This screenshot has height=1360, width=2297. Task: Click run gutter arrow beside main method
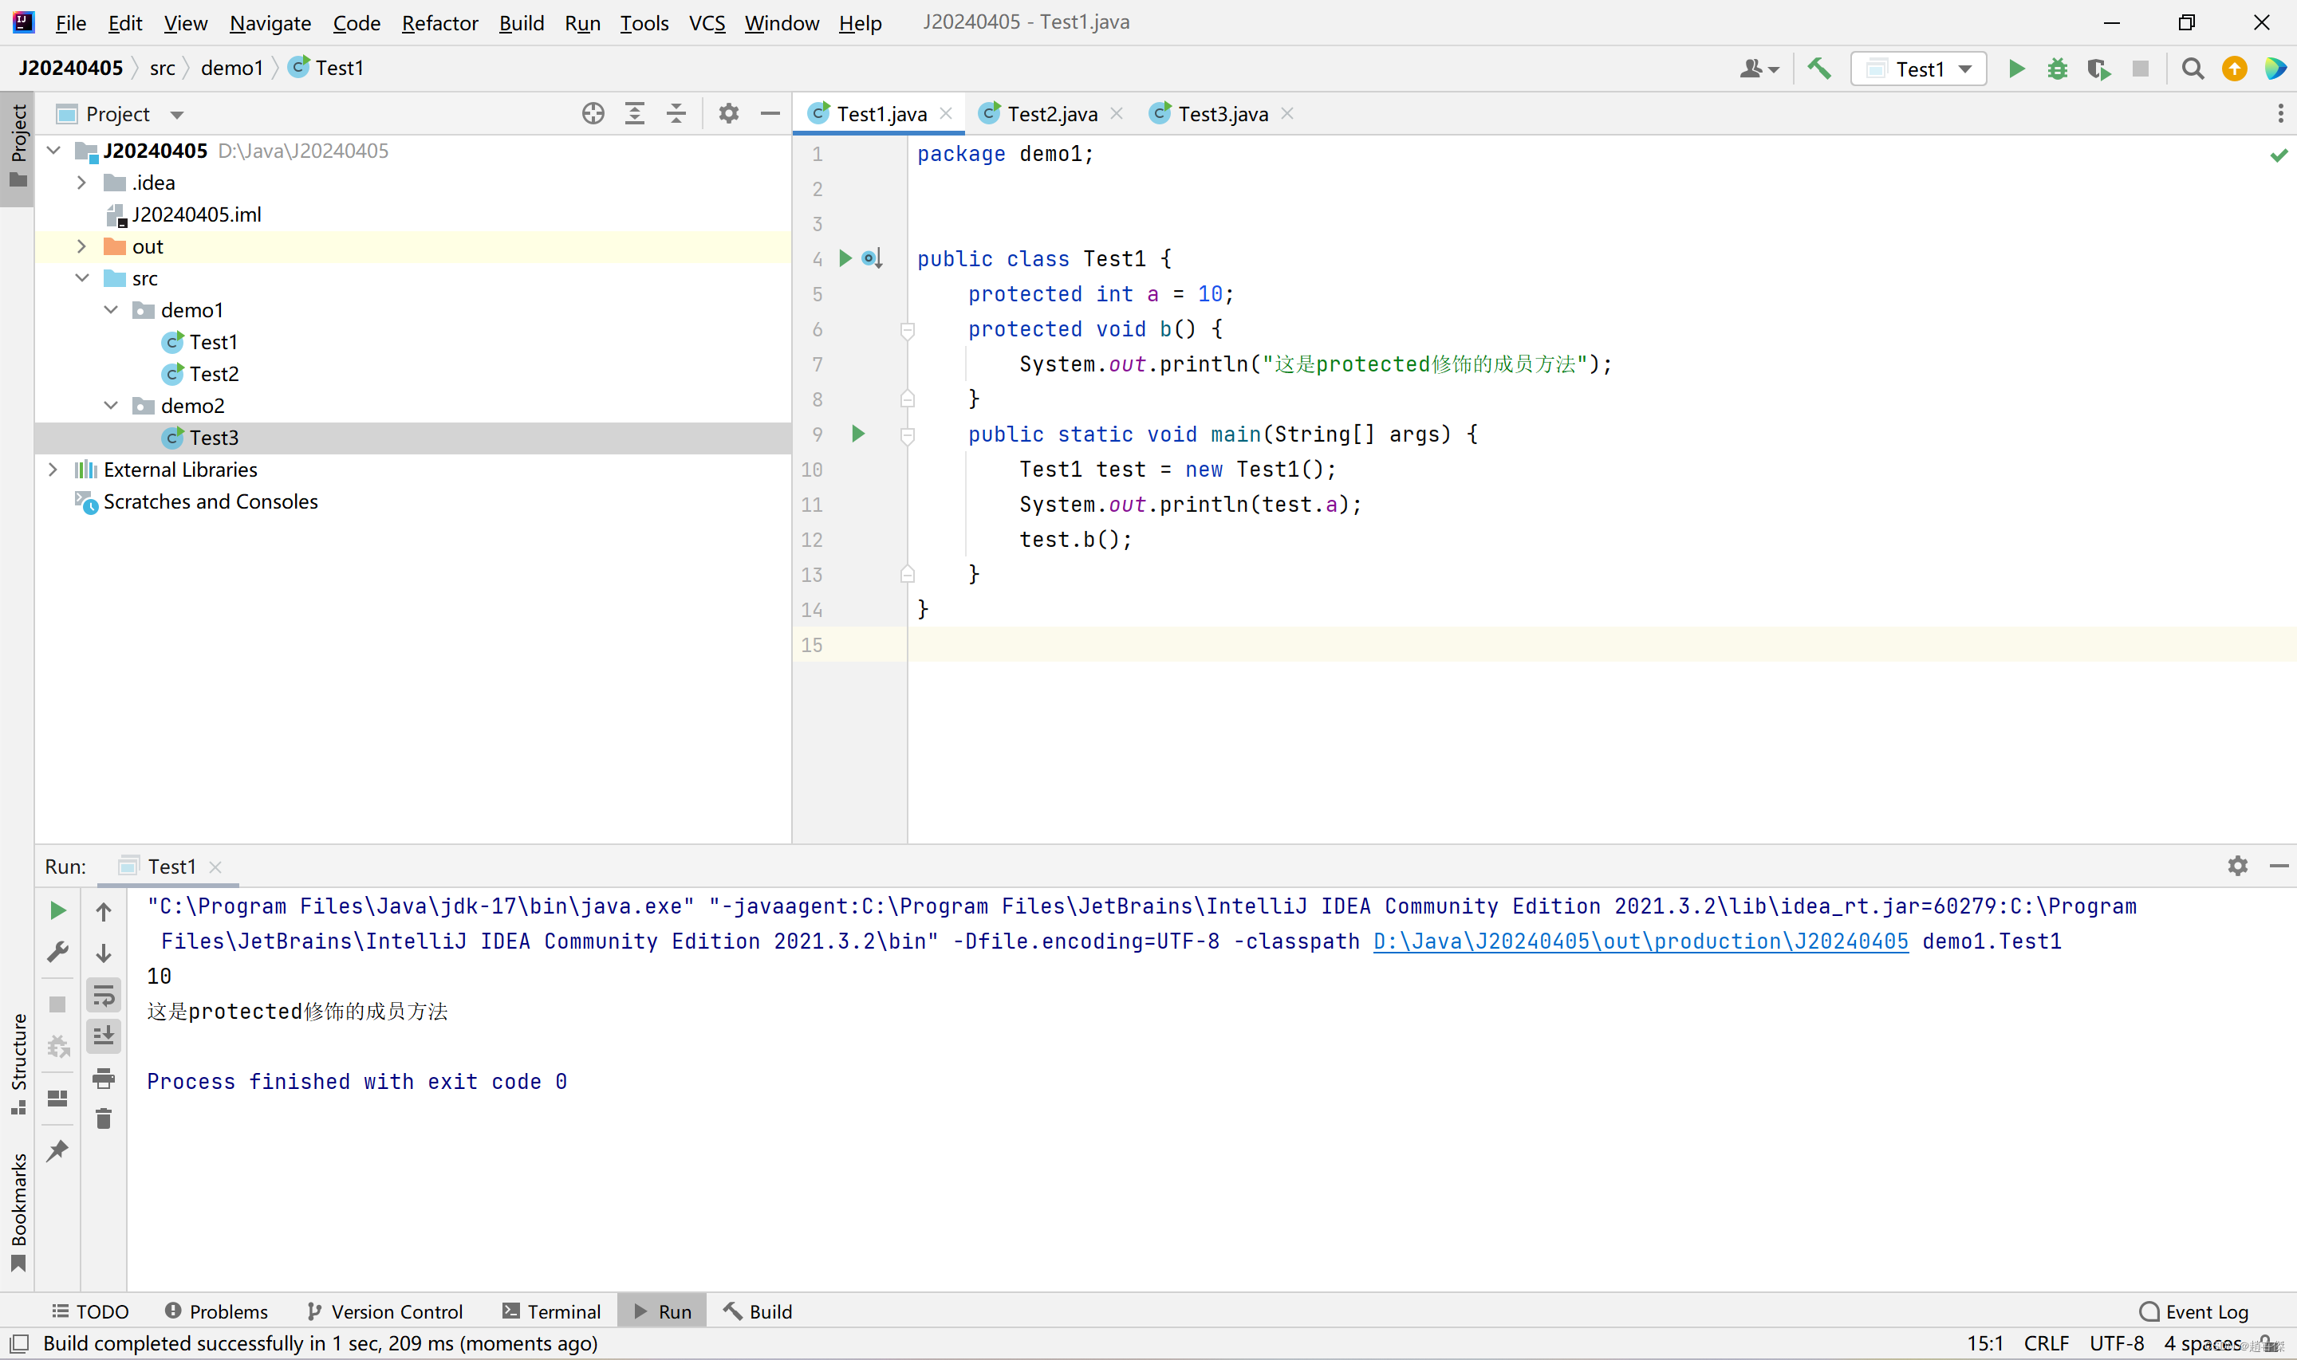coord(858,434)
